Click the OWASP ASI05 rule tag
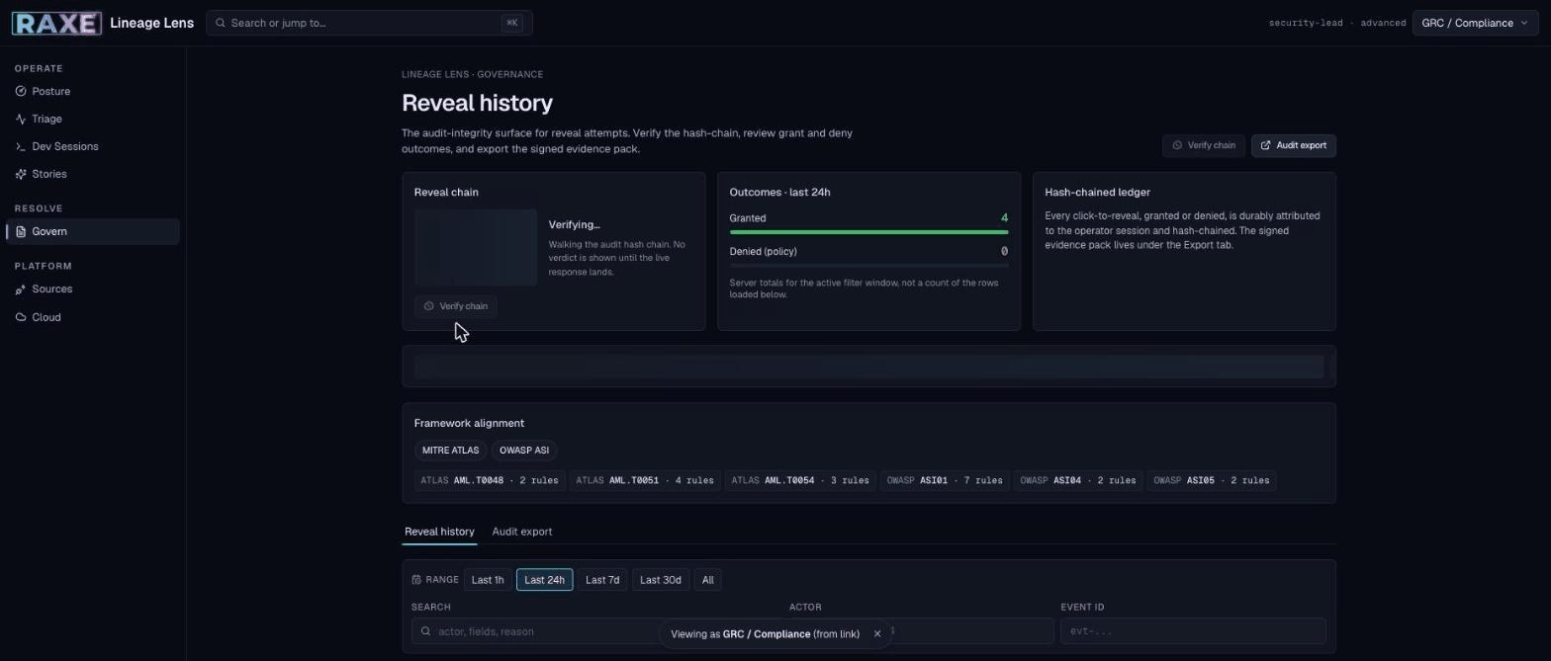The width and height of the screenshot is (1551, 661). click(x=1212, y=481)
